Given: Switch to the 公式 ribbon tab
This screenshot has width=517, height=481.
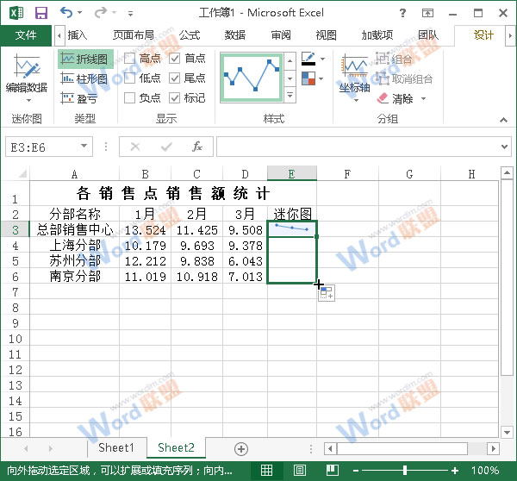Looking at the screenshot, I should [190, 35].
